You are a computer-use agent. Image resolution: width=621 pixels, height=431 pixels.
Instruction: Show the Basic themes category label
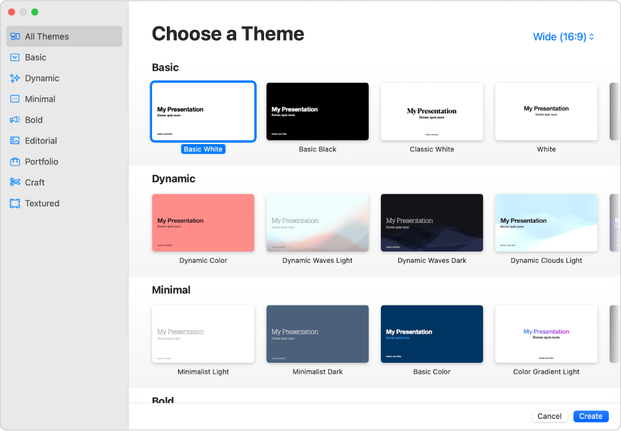[x=35, y=57]
